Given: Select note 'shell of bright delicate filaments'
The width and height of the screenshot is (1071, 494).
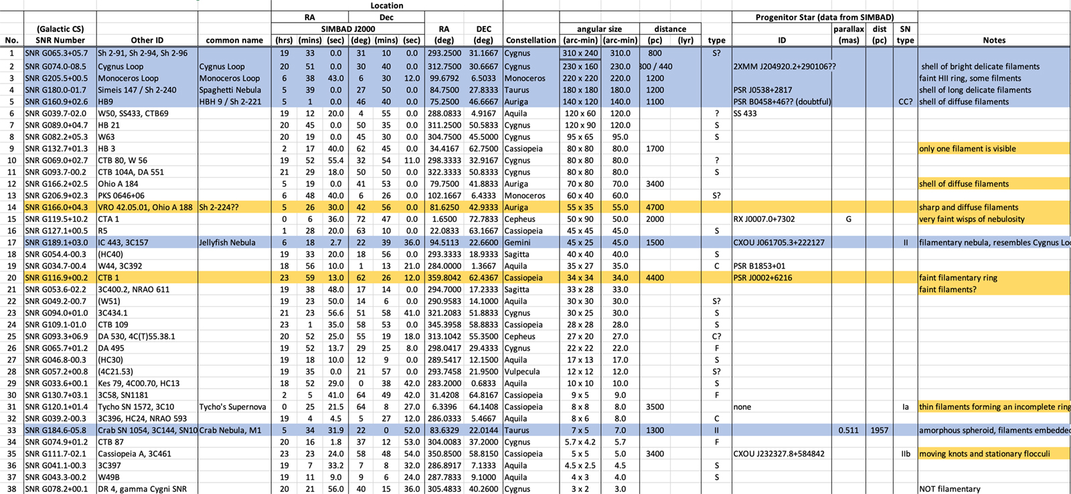Looking at the screenshot, I should [x=994, y=66].
